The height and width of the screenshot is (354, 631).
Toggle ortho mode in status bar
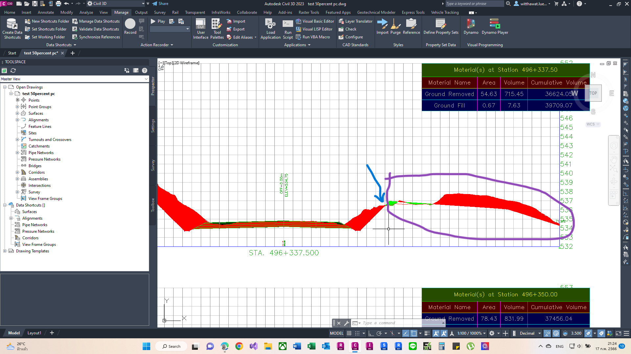371,333
